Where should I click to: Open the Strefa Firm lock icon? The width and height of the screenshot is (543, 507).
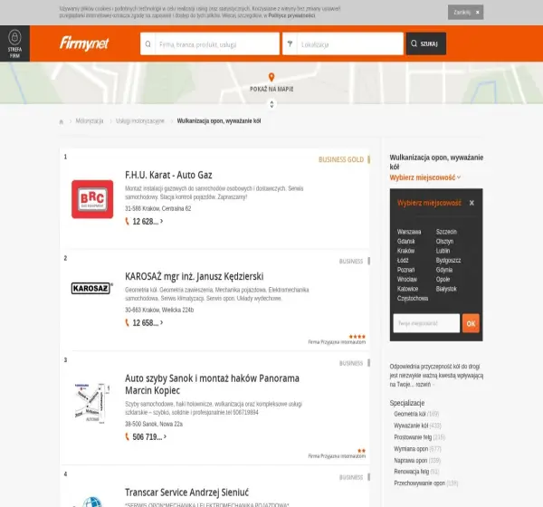[x=14, y=37]
